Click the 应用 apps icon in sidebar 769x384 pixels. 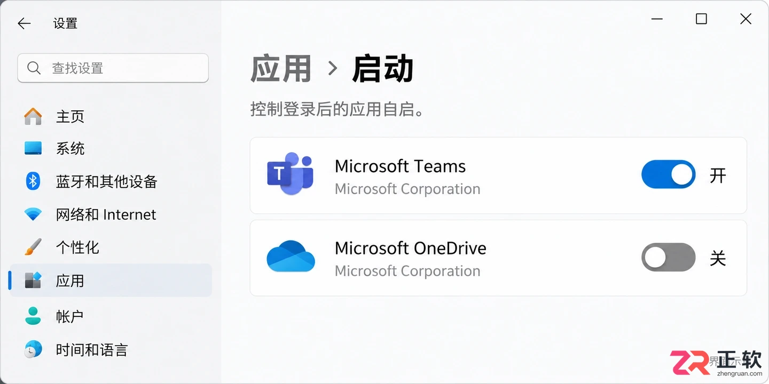33,281
